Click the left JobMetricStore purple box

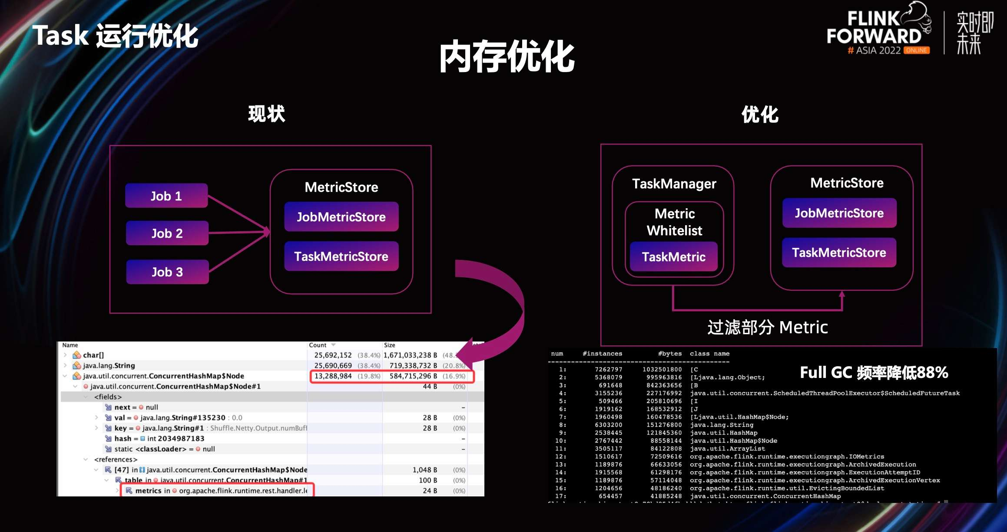pyautogui.click(x=341, y=217)
